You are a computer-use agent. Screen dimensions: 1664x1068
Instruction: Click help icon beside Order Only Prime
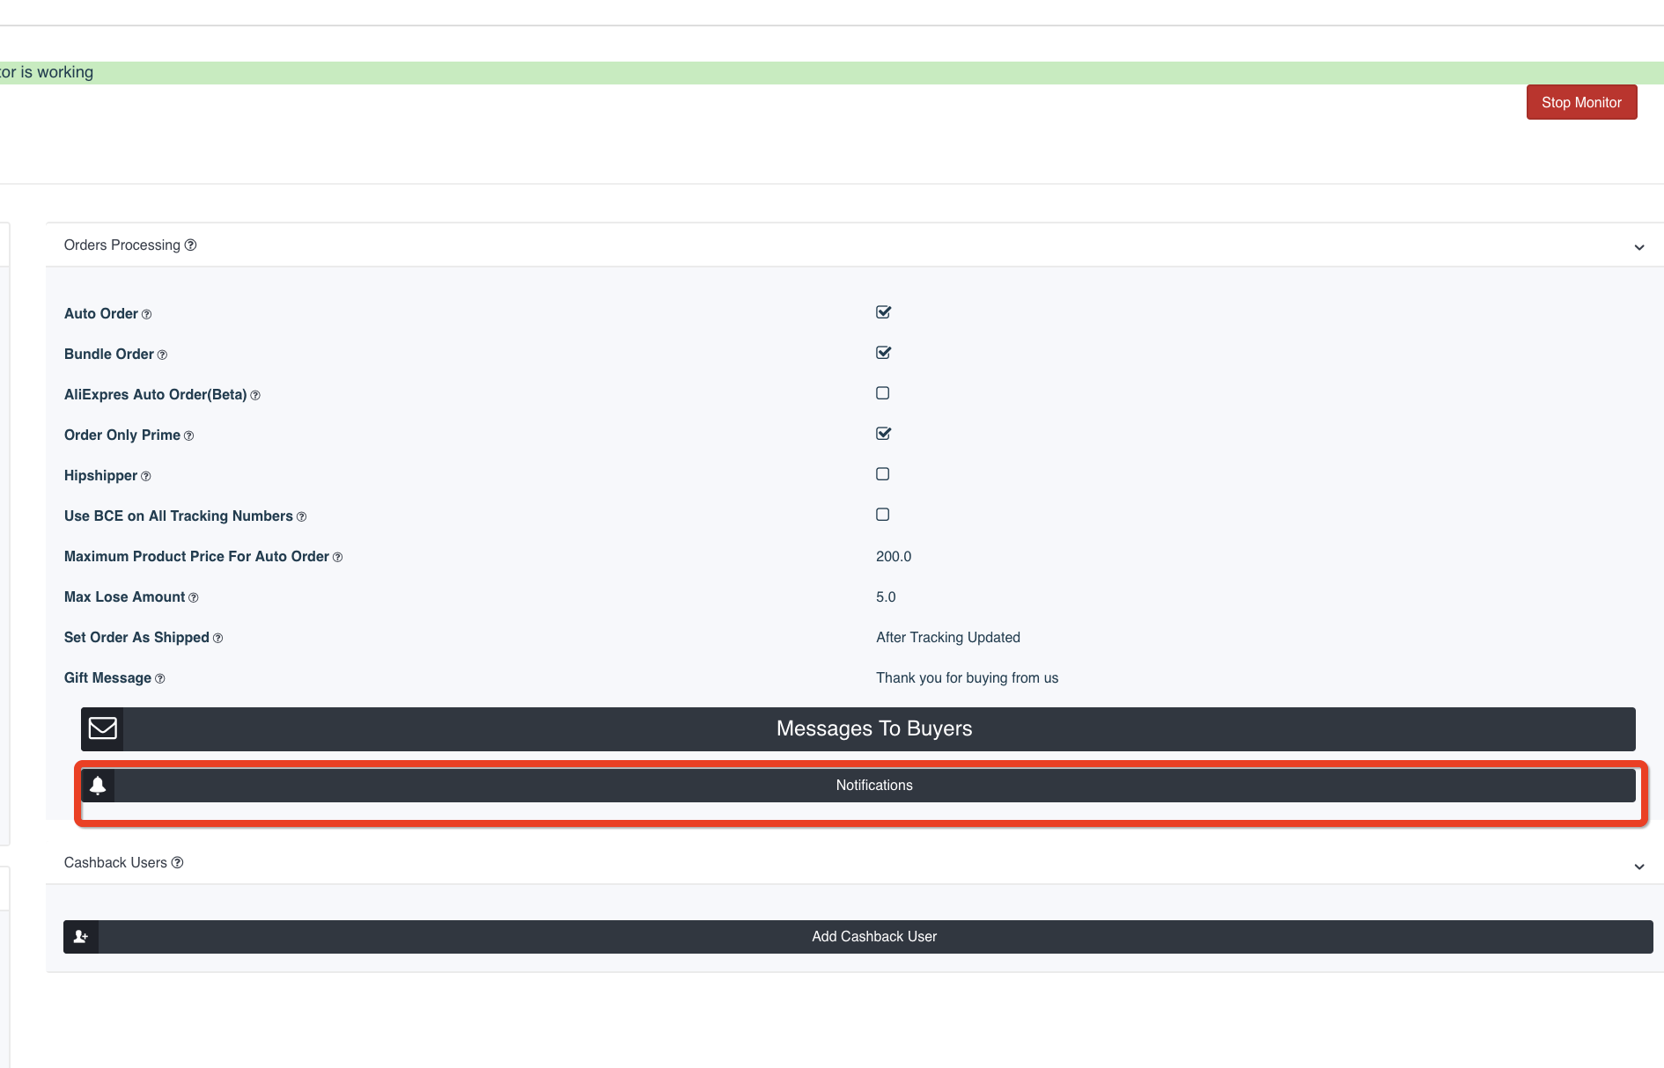tap(188, 436)
